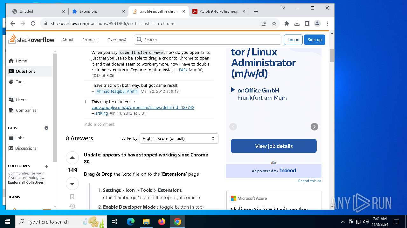Close the Extensions tab
The image size is (407, 228).
click(x=124, y=11)
